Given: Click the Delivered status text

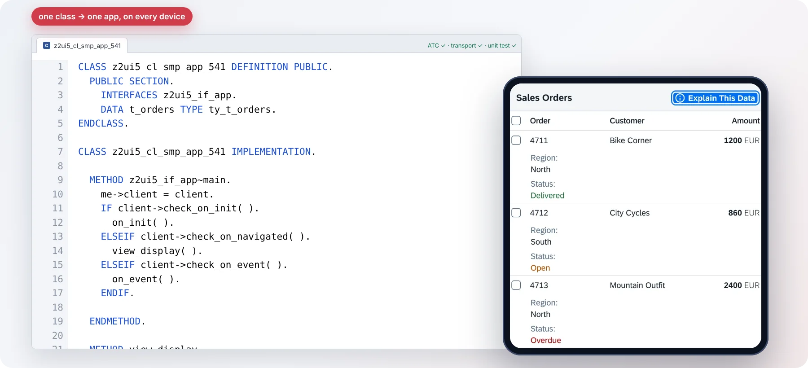Looking at the screenshot, I should click(x=547, y=196).
